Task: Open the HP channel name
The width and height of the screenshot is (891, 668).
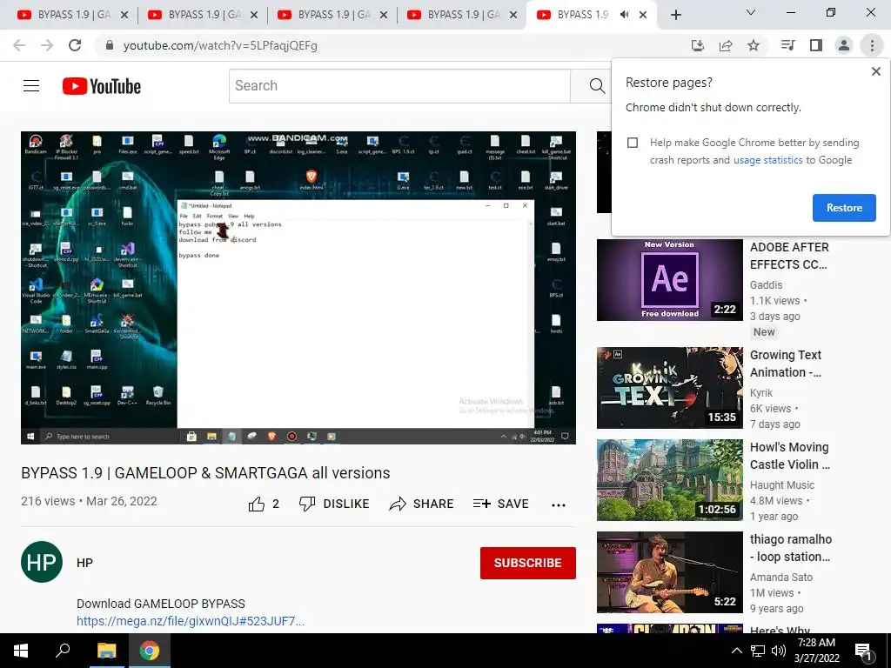Action: coord(84,563)
